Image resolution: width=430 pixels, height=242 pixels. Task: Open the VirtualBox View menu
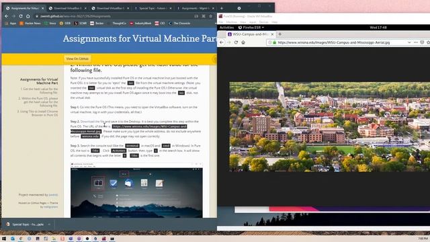(243, 22)
